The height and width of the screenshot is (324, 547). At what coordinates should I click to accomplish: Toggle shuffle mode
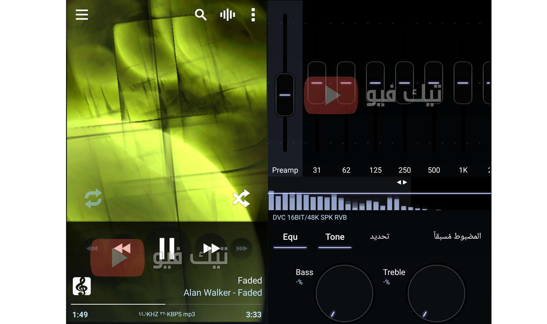[241, 199]
